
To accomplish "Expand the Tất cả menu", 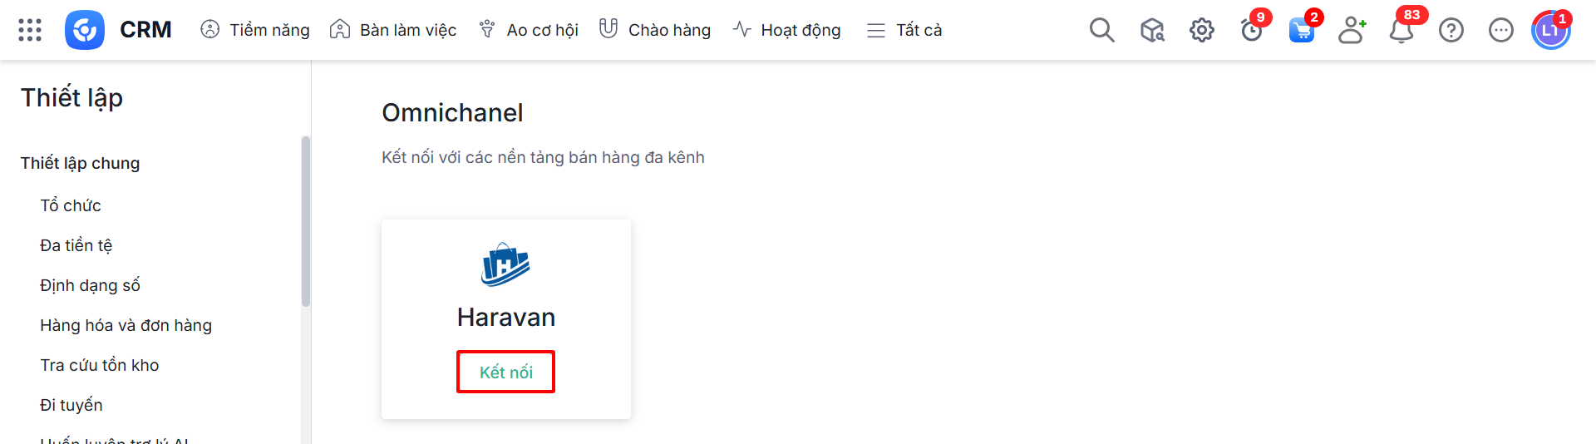I will tap(904, 30).
